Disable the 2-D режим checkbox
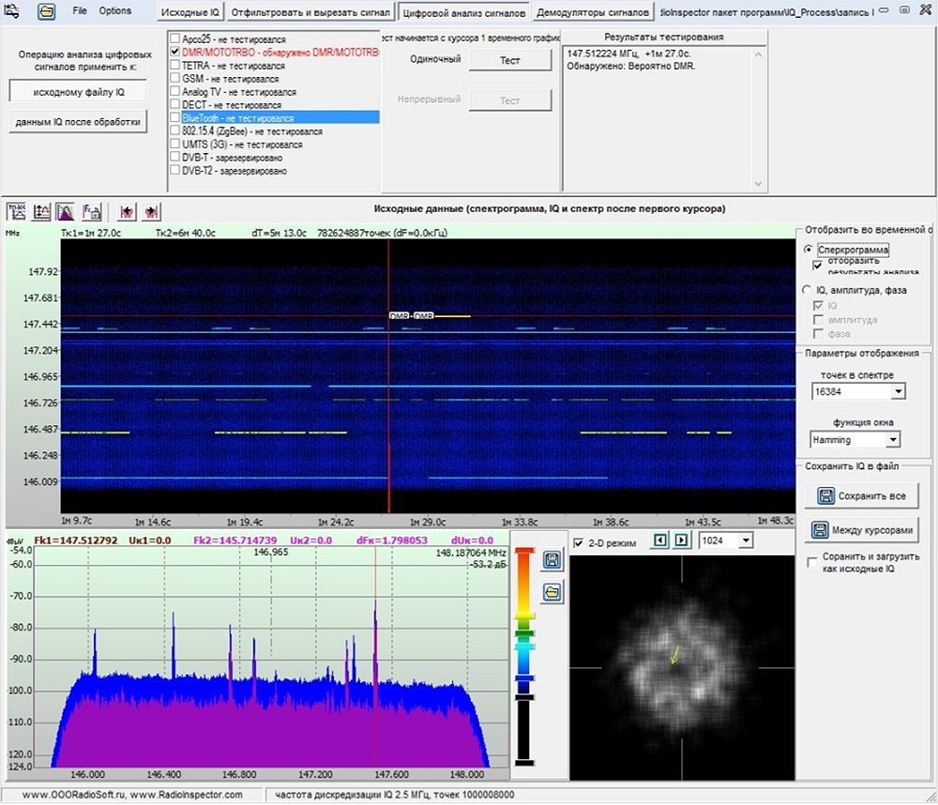The width and height of the screenshot is (938, 805). click(579, 543)
